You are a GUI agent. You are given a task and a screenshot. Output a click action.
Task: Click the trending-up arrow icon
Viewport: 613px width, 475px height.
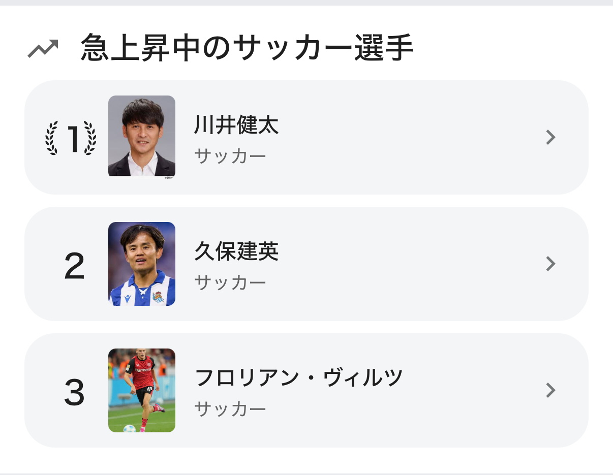tap(43, 49)
